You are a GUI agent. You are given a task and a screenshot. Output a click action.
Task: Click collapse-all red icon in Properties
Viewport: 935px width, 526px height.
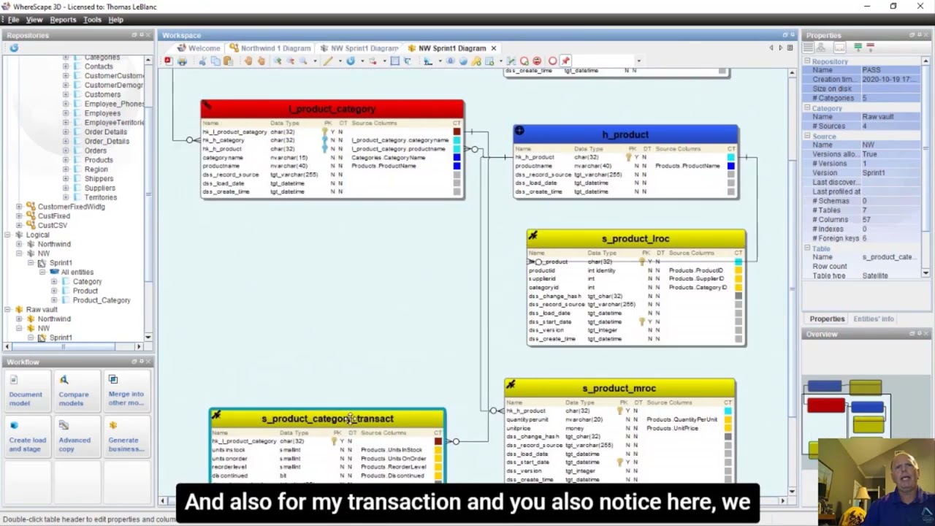tap(871, 47)
